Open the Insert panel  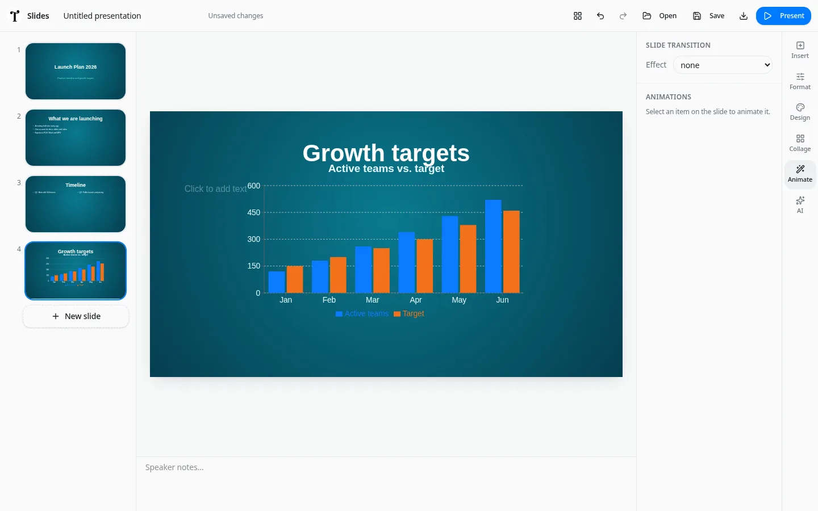tap(800, 50)
